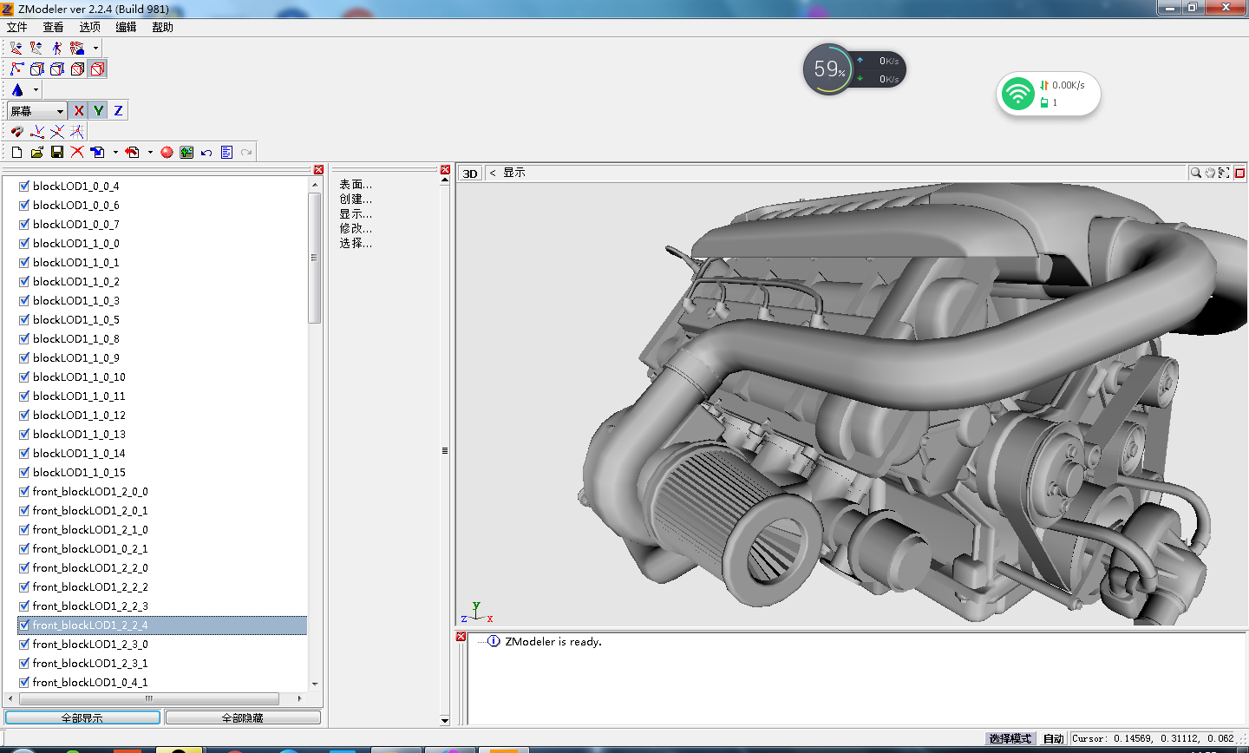Uncheck blockLOD1_0_0_4 checkbox
Image resolution: width=1249 pixels, height=753 pixels.
[24, 186]
